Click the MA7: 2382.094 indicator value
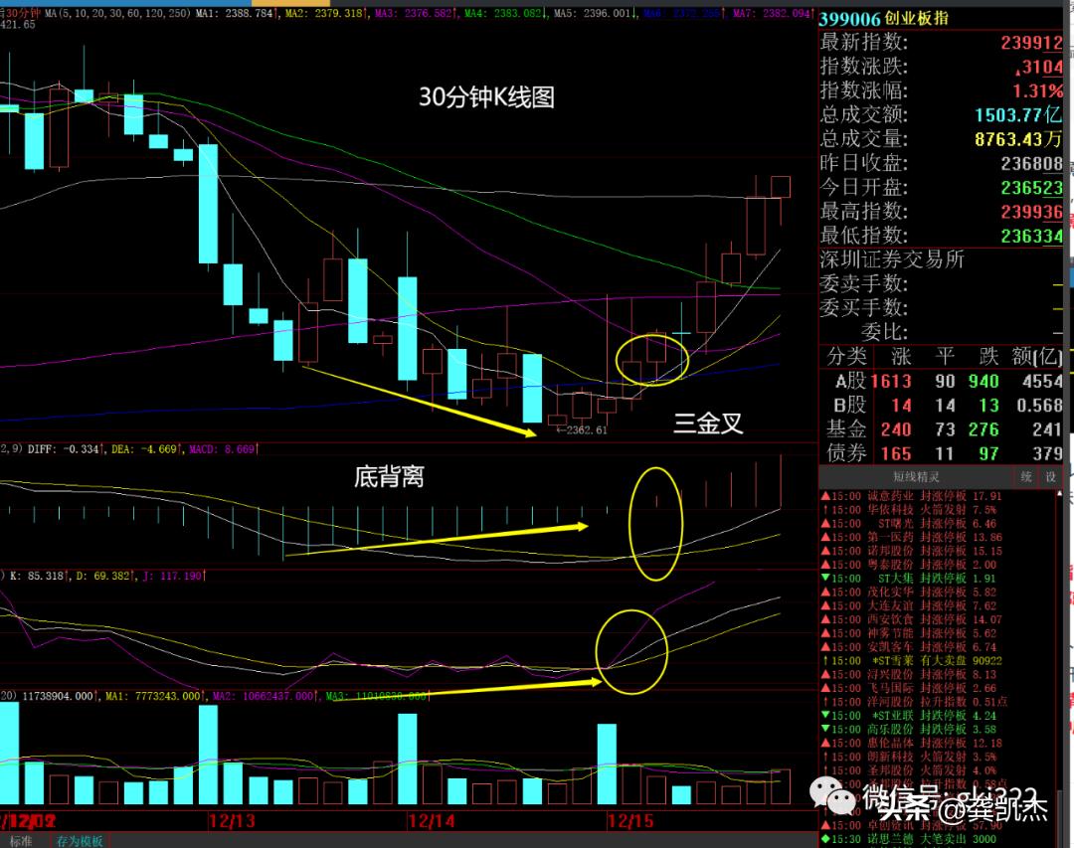 (774, 13)
